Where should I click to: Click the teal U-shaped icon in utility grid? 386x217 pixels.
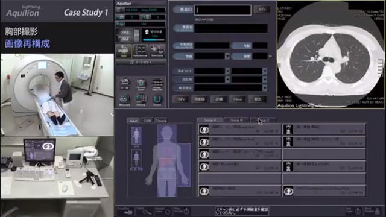pyautogui.click(x=157, y=101)
